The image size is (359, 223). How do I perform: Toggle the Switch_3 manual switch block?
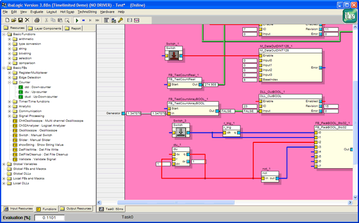click(x=181, y=132)
